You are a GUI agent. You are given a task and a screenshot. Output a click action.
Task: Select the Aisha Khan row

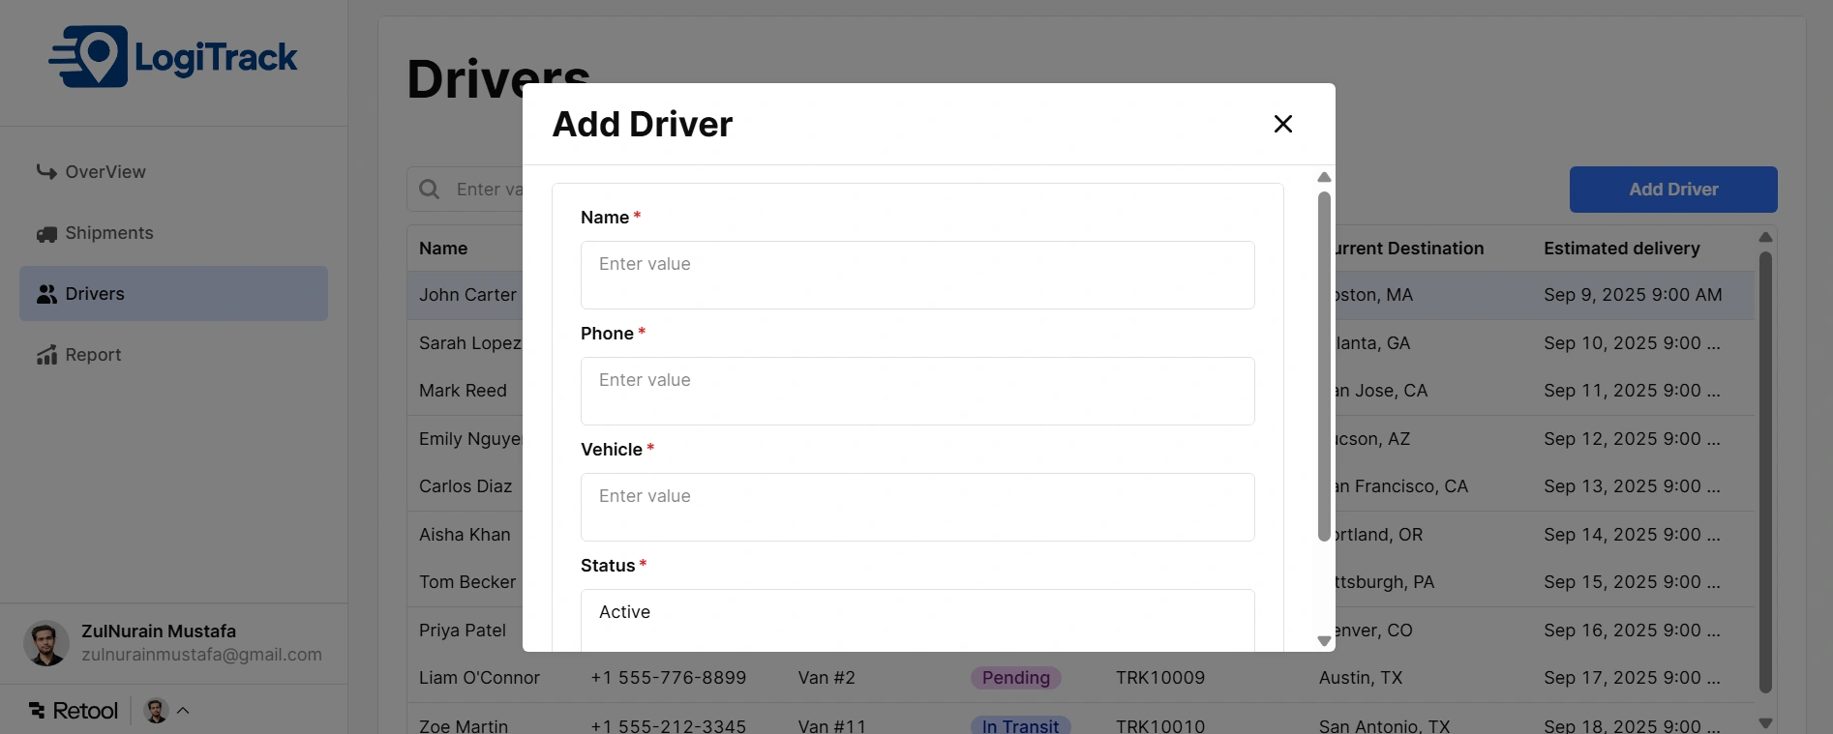[465, 535]
